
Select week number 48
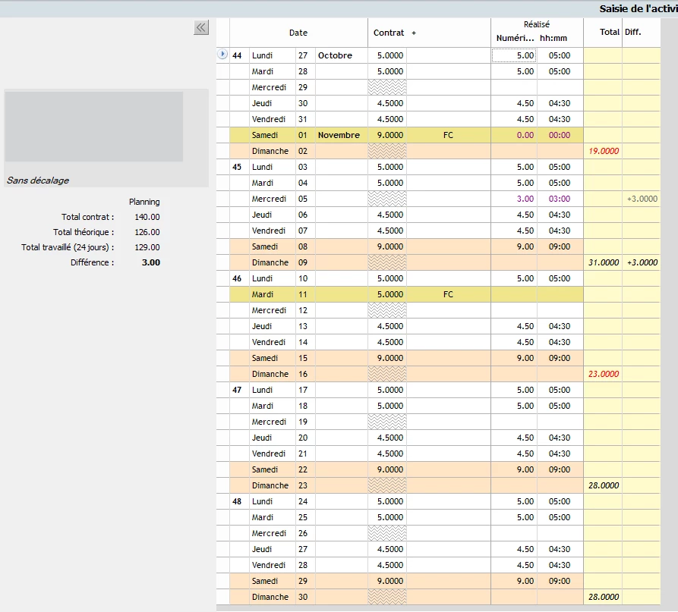(237, 501)
